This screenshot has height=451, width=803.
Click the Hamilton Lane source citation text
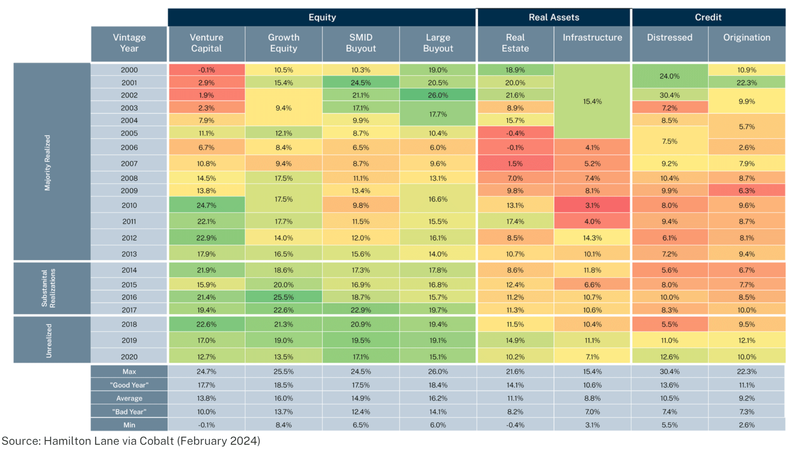[131, 441]
